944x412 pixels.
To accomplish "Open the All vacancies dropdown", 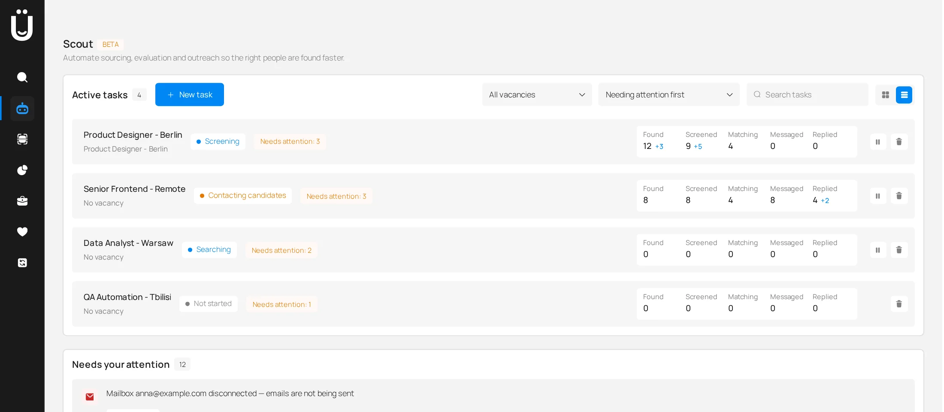I will [537, 94].
